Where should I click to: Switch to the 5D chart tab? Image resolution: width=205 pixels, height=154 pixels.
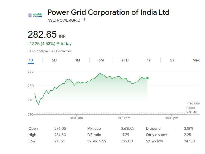click(54, 60)
